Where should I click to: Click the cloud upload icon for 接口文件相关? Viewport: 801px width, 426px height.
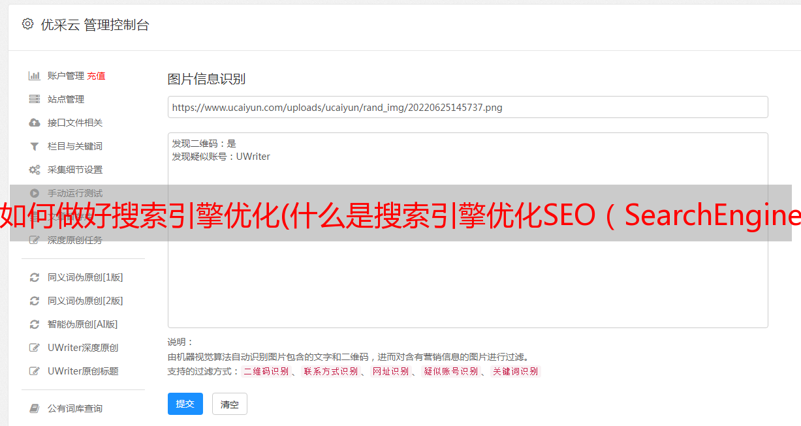pos(35,123)
